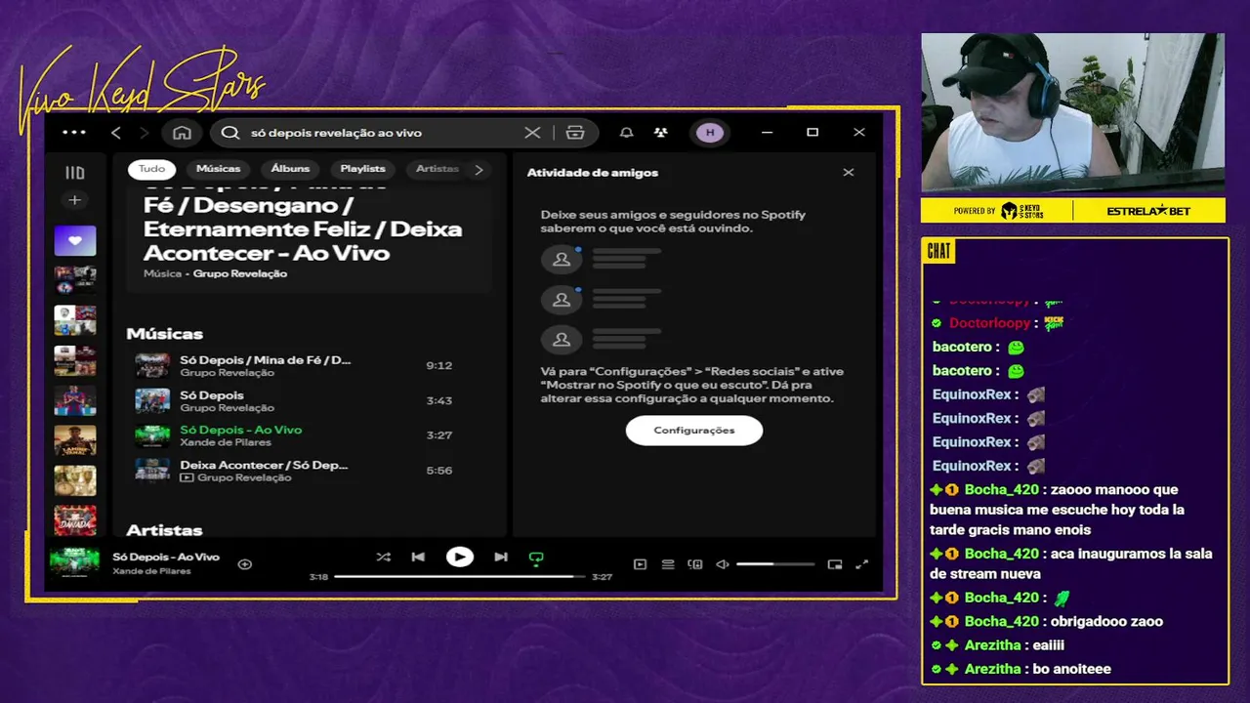Collapse Your Library sidebar icon

pyautogui.click(x=75, y=173)
